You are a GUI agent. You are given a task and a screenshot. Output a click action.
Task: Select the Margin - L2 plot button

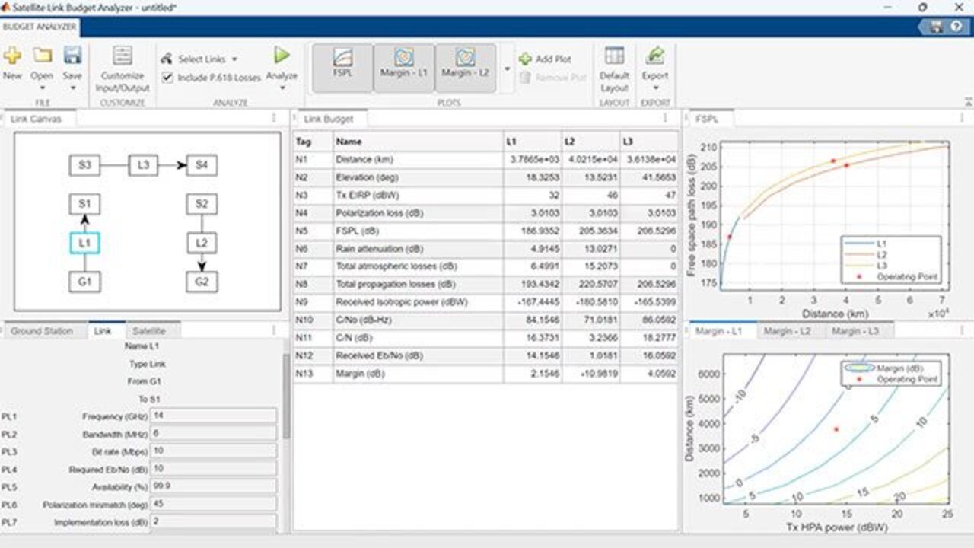(465, 67)
